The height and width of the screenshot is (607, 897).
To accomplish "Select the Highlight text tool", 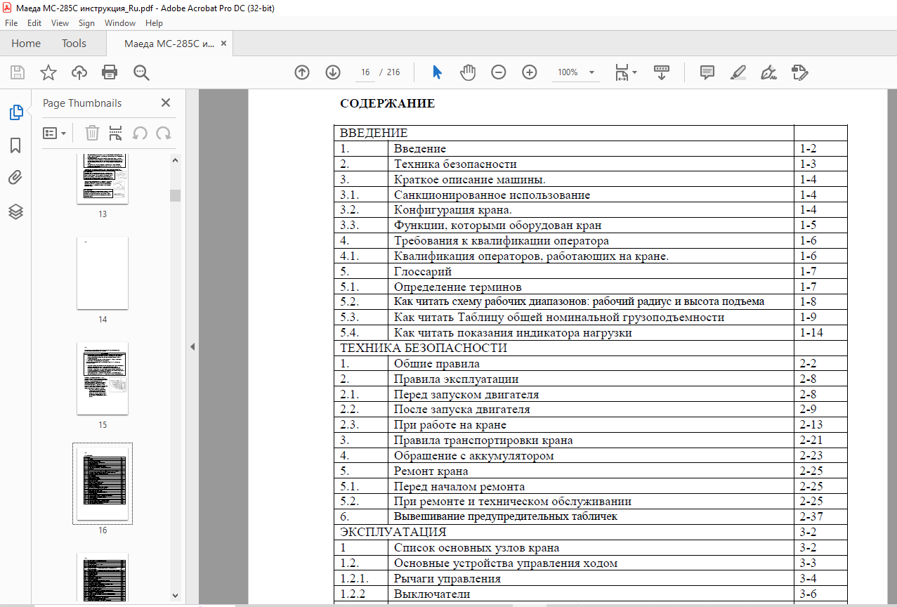I will click(738, 72).
